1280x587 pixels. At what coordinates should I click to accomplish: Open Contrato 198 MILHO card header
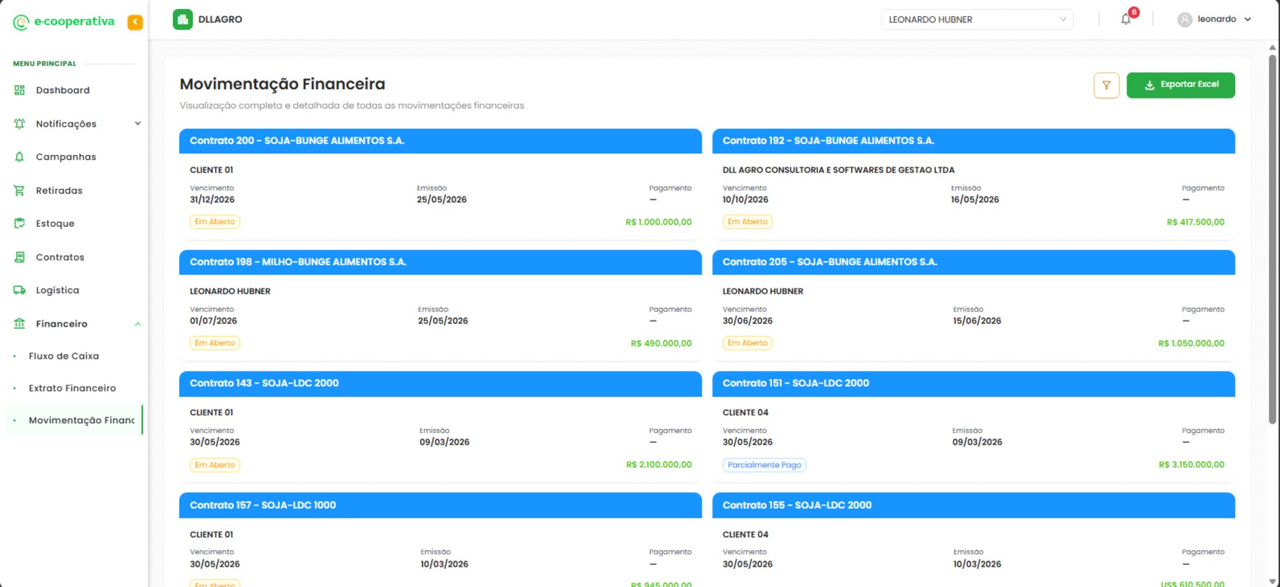point(441,263)
